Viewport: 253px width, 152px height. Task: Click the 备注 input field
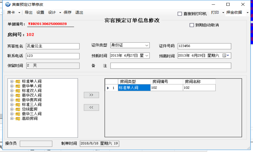pos(171,66)
